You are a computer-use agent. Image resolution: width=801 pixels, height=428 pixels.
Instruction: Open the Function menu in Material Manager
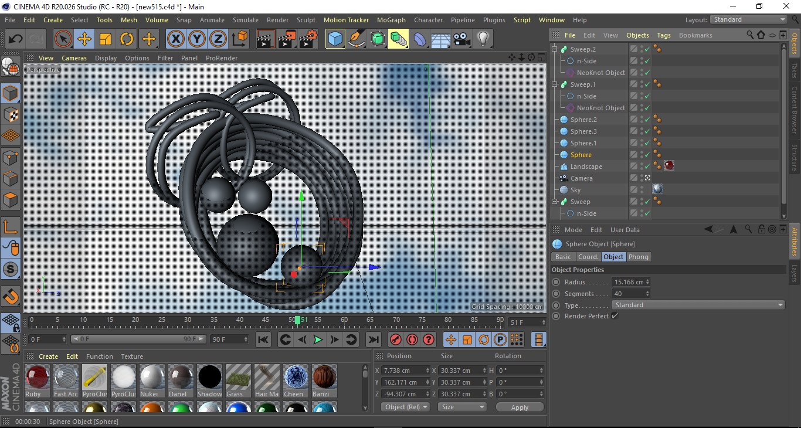(x=100, y=356)
